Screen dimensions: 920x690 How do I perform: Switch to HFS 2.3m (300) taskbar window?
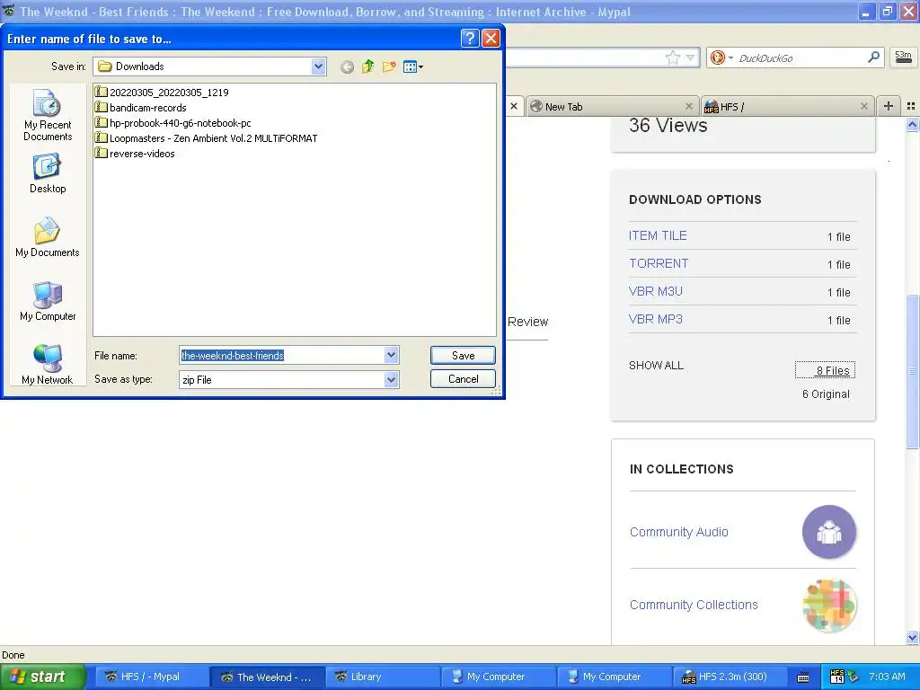tap(731, 677)
